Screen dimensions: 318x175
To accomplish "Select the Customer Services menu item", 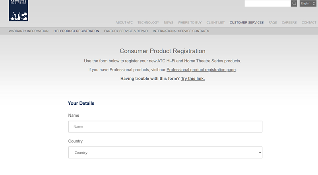I will 246,23.
